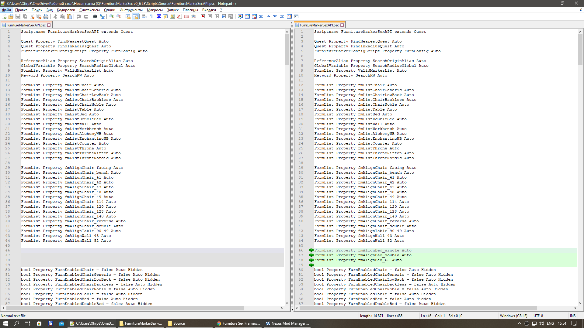This screenshot has height=328, width=584.
Task: Select right pane FurnitureMarkerSexAPI.psc tab
Action: (319, 25)
